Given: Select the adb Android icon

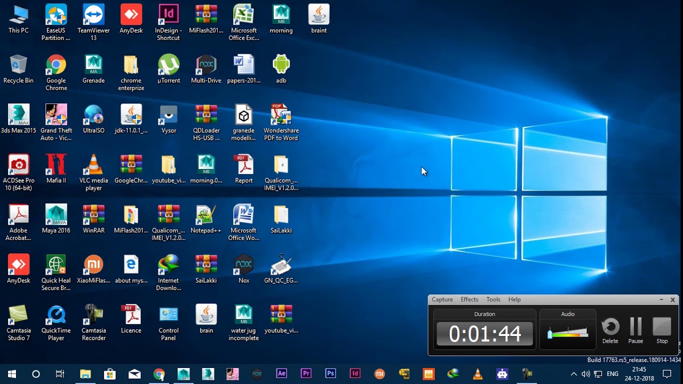Looking at the screenshot, I should click(281, 70).
